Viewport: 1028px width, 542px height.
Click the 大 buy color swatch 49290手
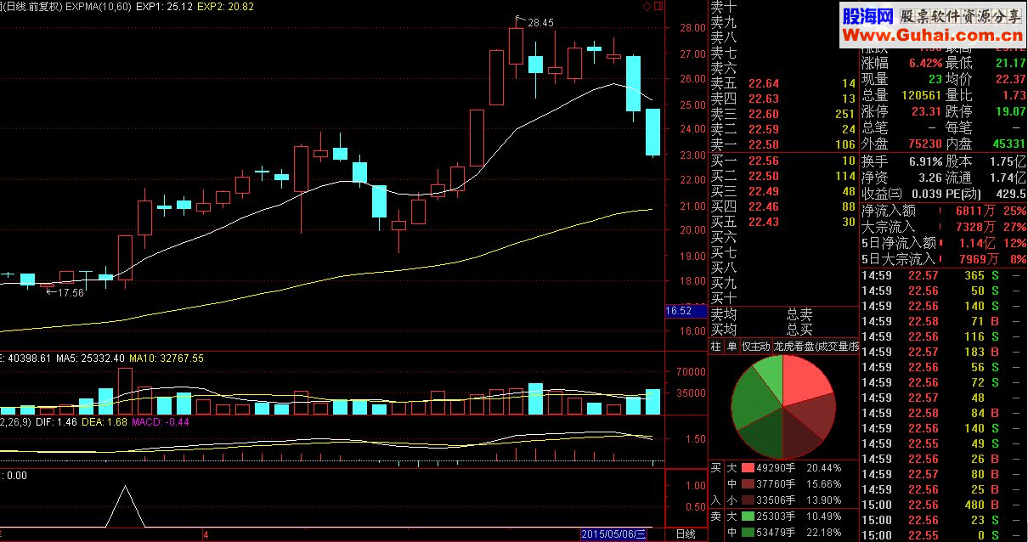[748, 468]
